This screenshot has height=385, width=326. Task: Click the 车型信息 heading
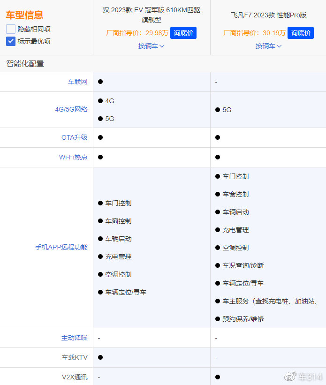click(24, 15)
